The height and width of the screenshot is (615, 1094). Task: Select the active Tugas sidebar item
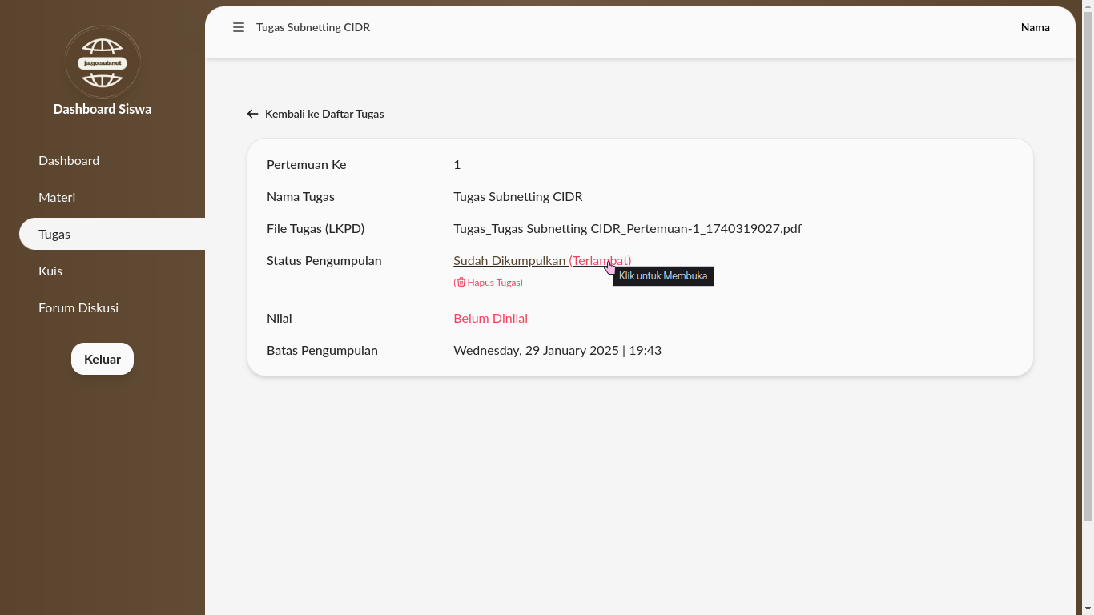tap(54, 234)
